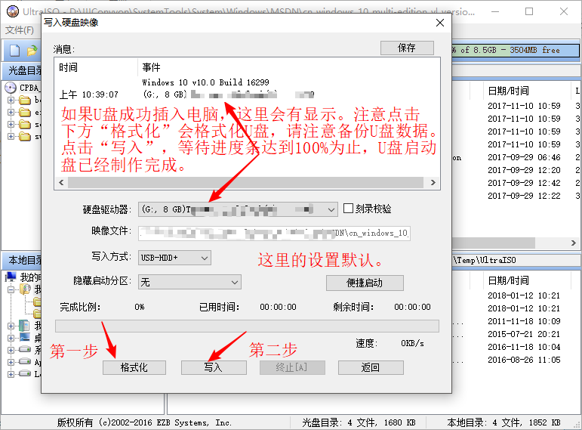Click the first drive icon in local tree
The width and height of the screenshot is (582, 430).
point(25,349)
